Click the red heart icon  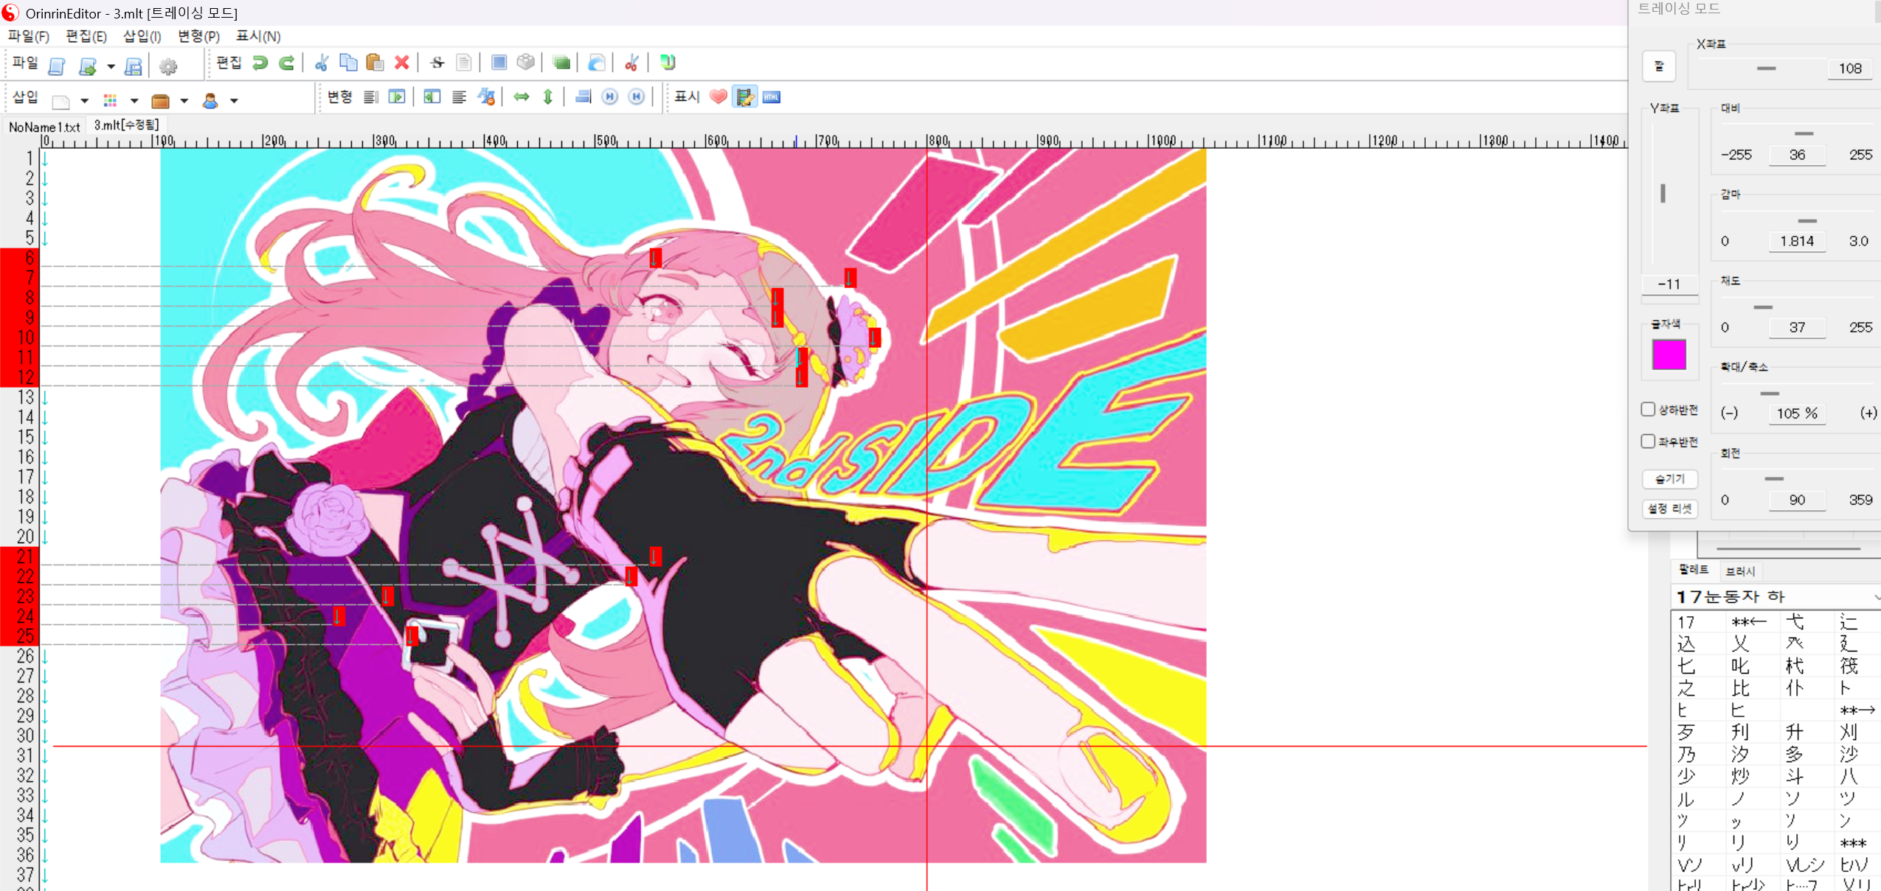[x=718, y=97]
